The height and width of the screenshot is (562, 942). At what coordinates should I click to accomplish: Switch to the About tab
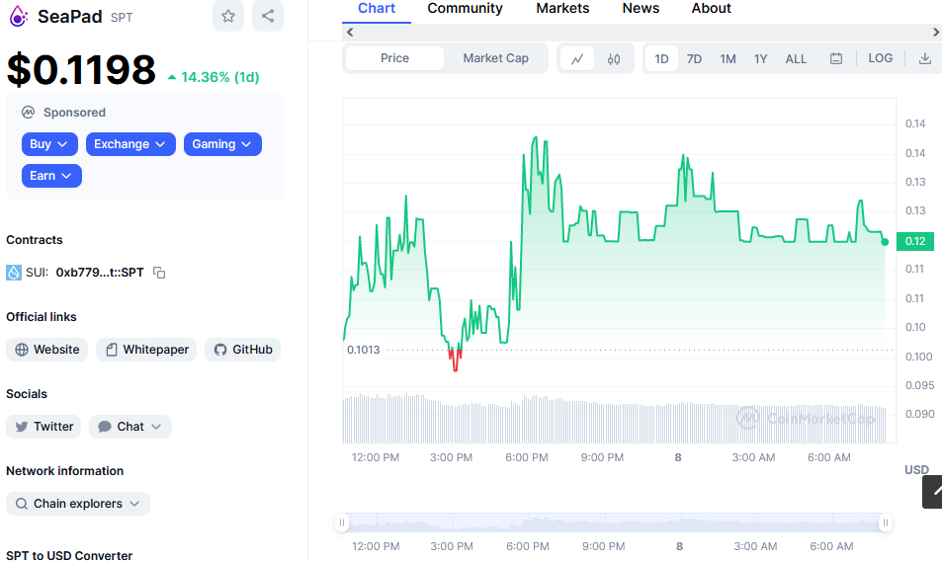click(x=712, y=9)
